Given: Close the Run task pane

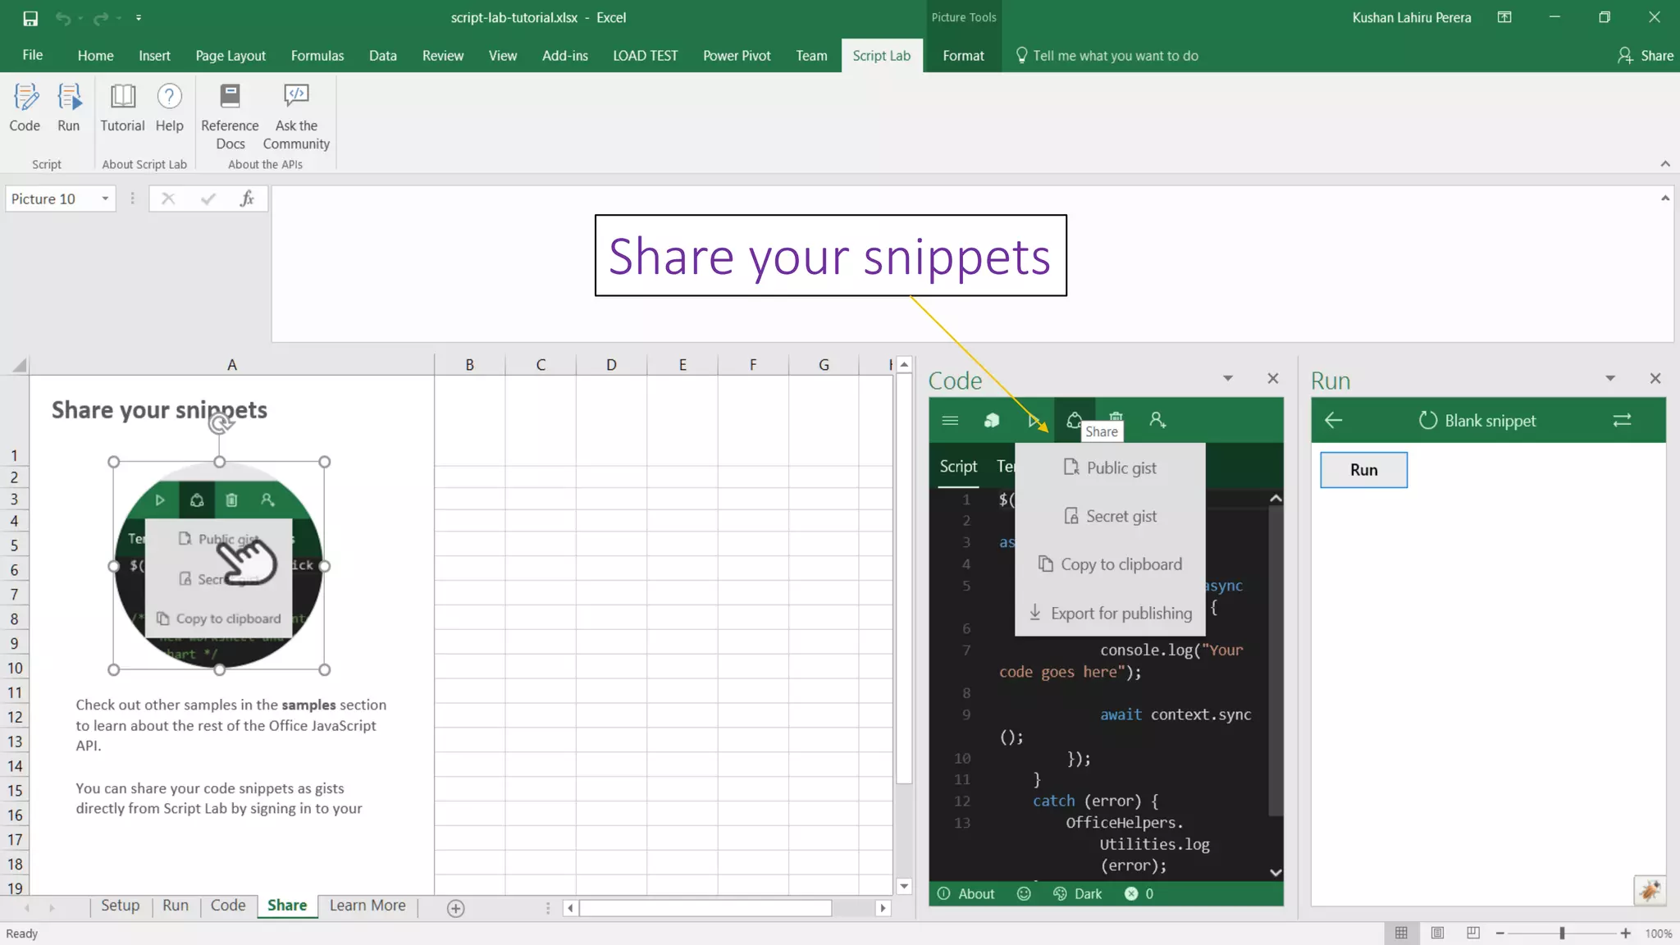Looking at the screenshot, I should pos(1655,378).
